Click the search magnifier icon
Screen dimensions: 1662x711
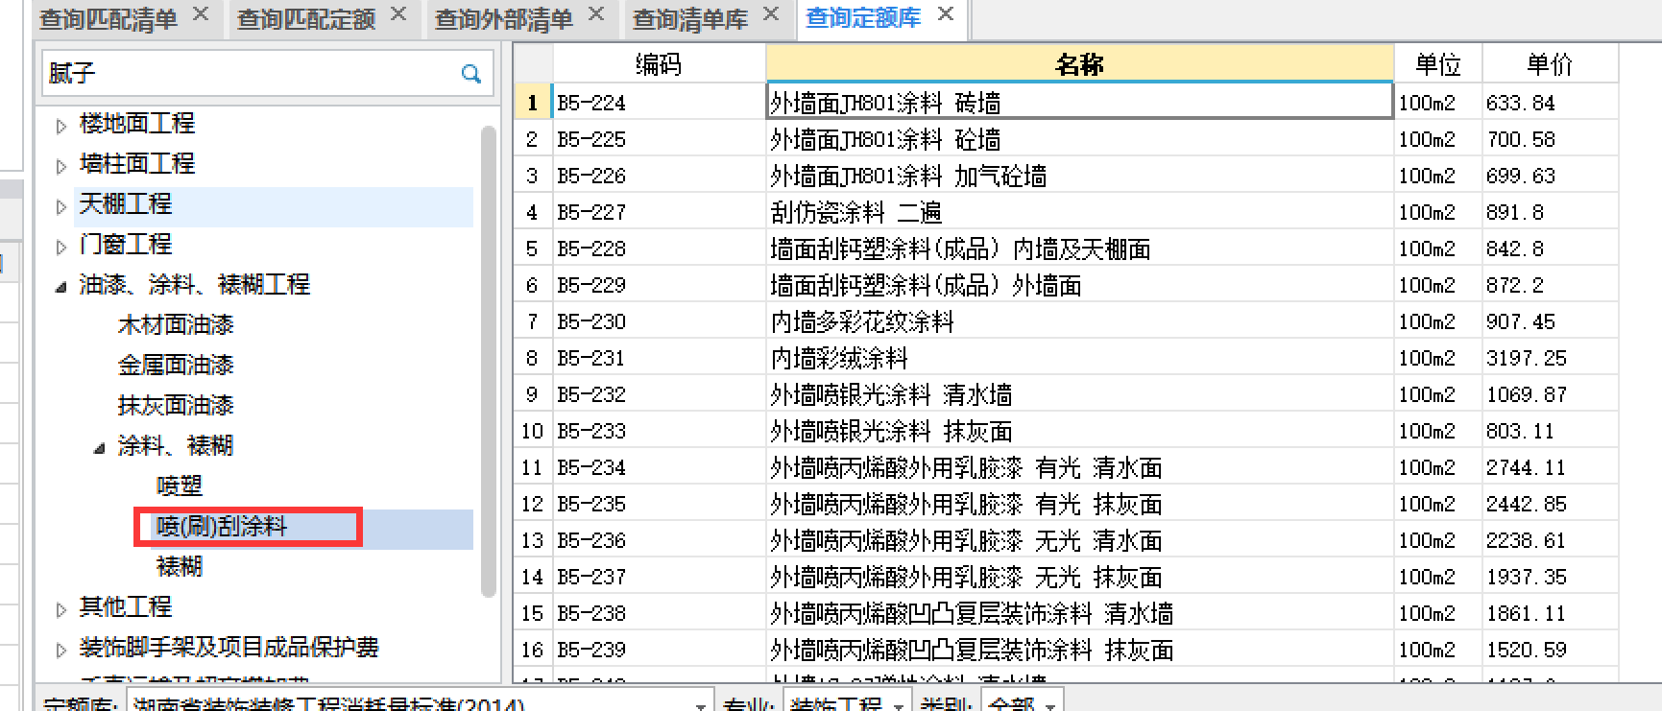tap(470, 74)
